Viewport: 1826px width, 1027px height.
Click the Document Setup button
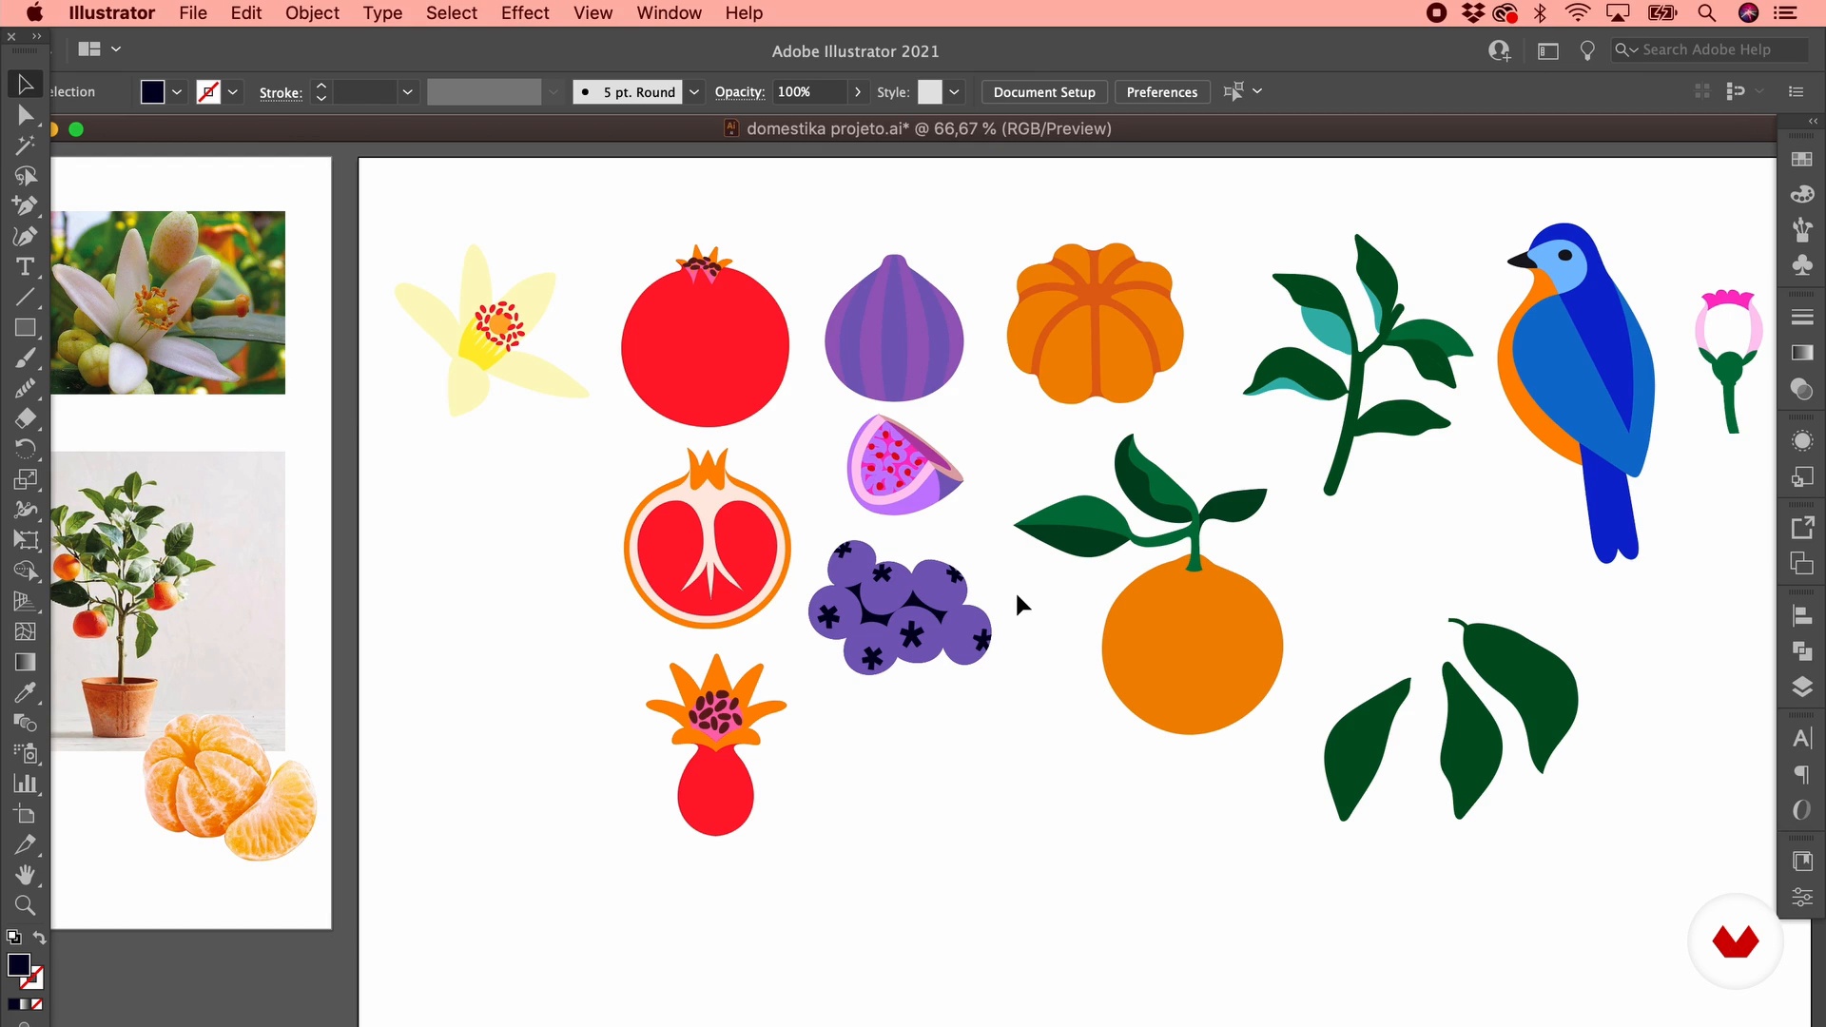click(x=1044, y=92)
